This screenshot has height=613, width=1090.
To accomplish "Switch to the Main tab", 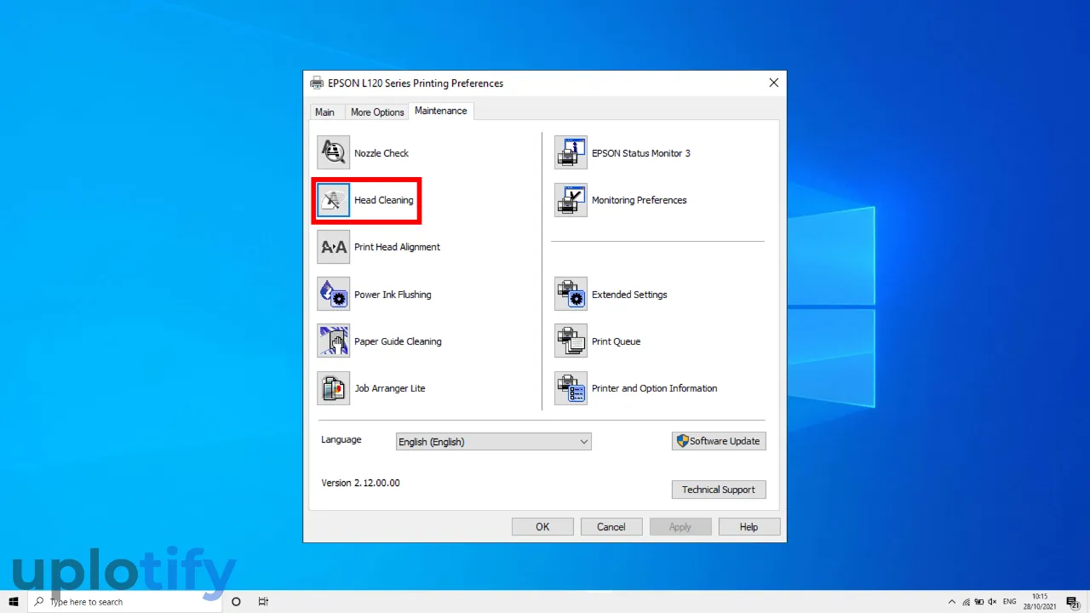I will tap(325, 112).
